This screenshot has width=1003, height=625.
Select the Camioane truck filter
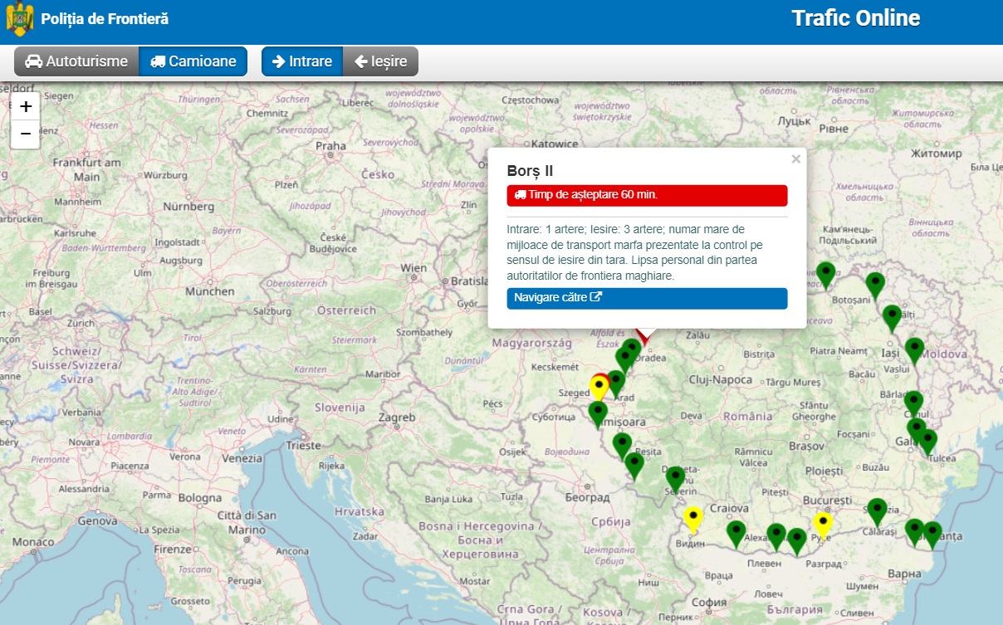[x=193, y=61]
